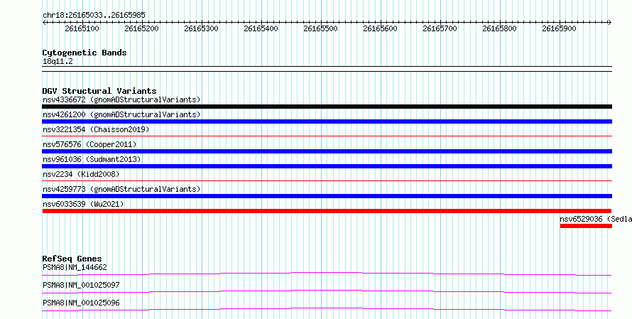The width and height of the screenshot is (632, 319).
Task: Click the magenta PSMA8 NM_001025096 gene line
Action: pos(327,309)
